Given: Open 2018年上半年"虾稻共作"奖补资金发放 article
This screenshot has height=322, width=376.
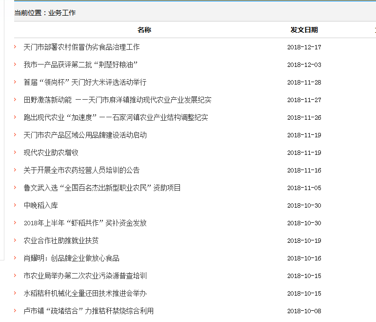Looking at the screenshot, I should point(85,223).
